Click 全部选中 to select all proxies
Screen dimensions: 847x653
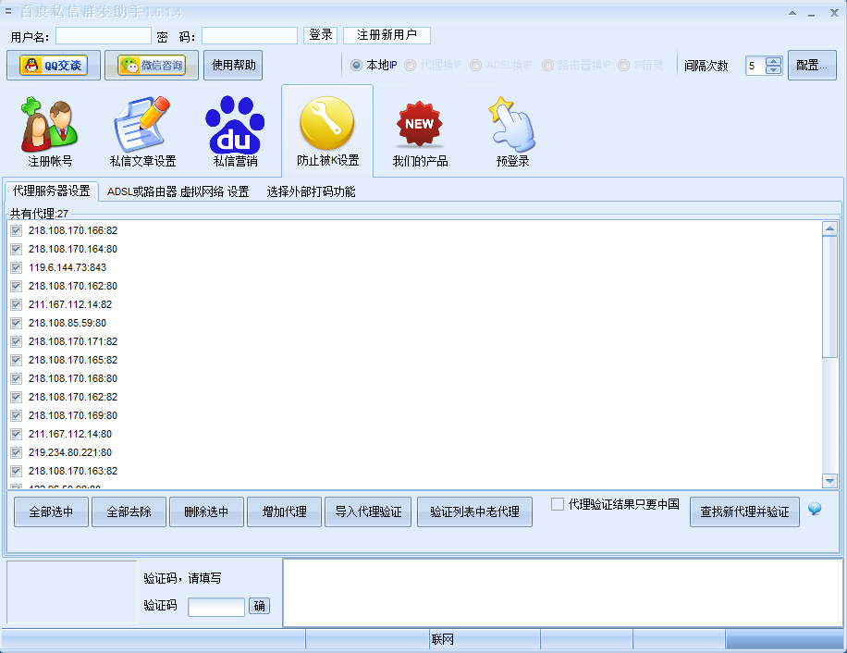pos(51,511)
